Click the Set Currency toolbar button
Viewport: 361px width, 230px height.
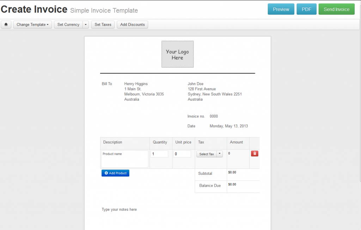pyautogui.click(x=68, y=25)
